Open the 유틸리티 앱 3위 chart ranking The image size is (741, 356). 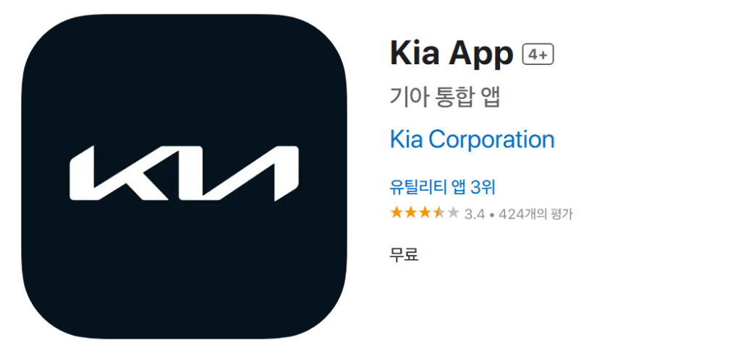coord(442,187)
